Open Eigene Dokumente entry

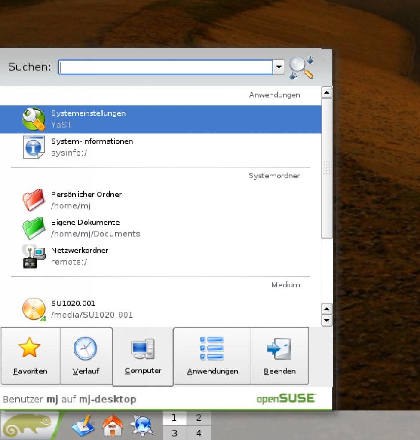(x=161, y=228)
